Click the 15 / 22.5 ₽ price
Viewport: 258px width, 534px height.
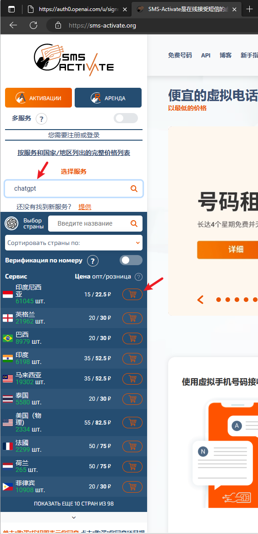[x=98, y=294]
